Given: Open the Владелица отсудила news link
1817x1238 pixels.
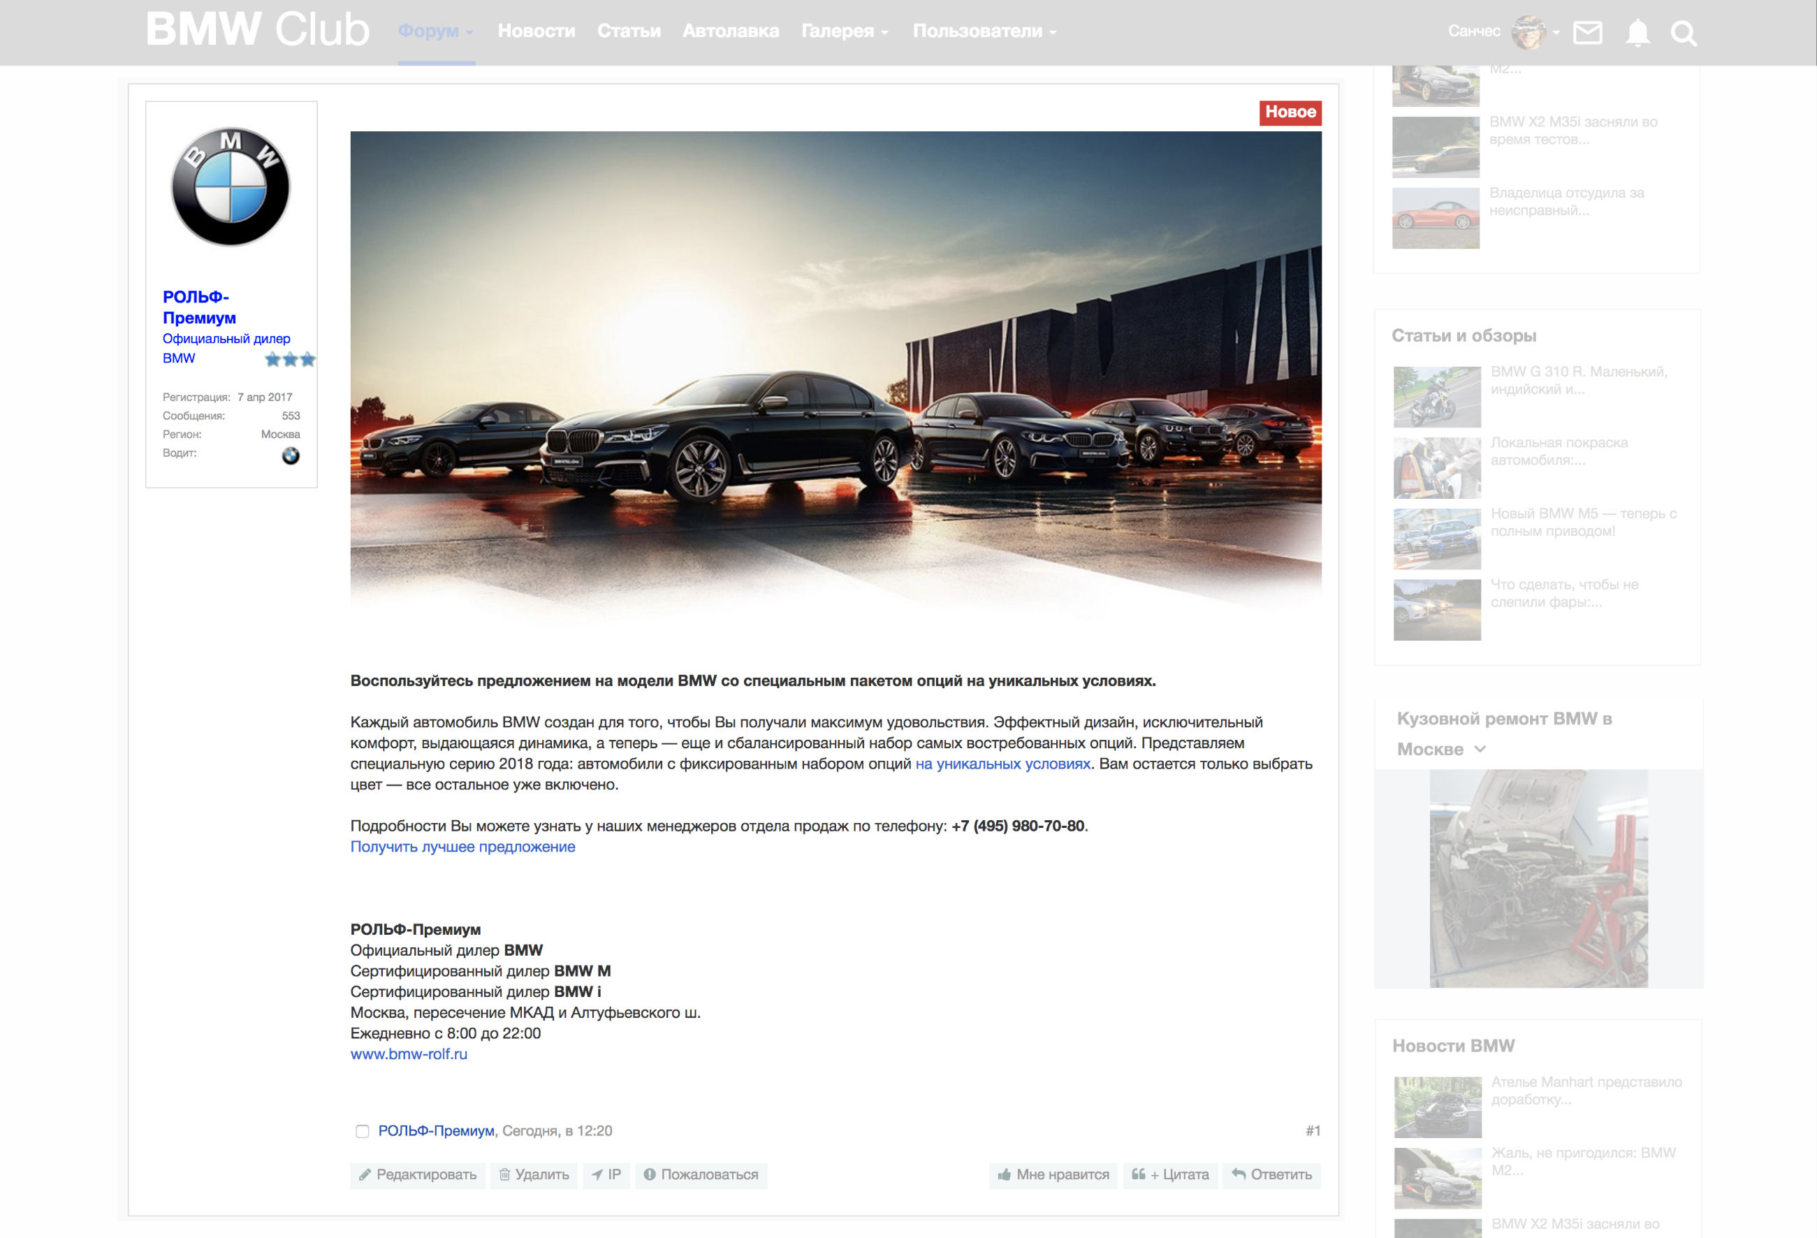Looking at the screenshot, I should tap(1567, 201).
